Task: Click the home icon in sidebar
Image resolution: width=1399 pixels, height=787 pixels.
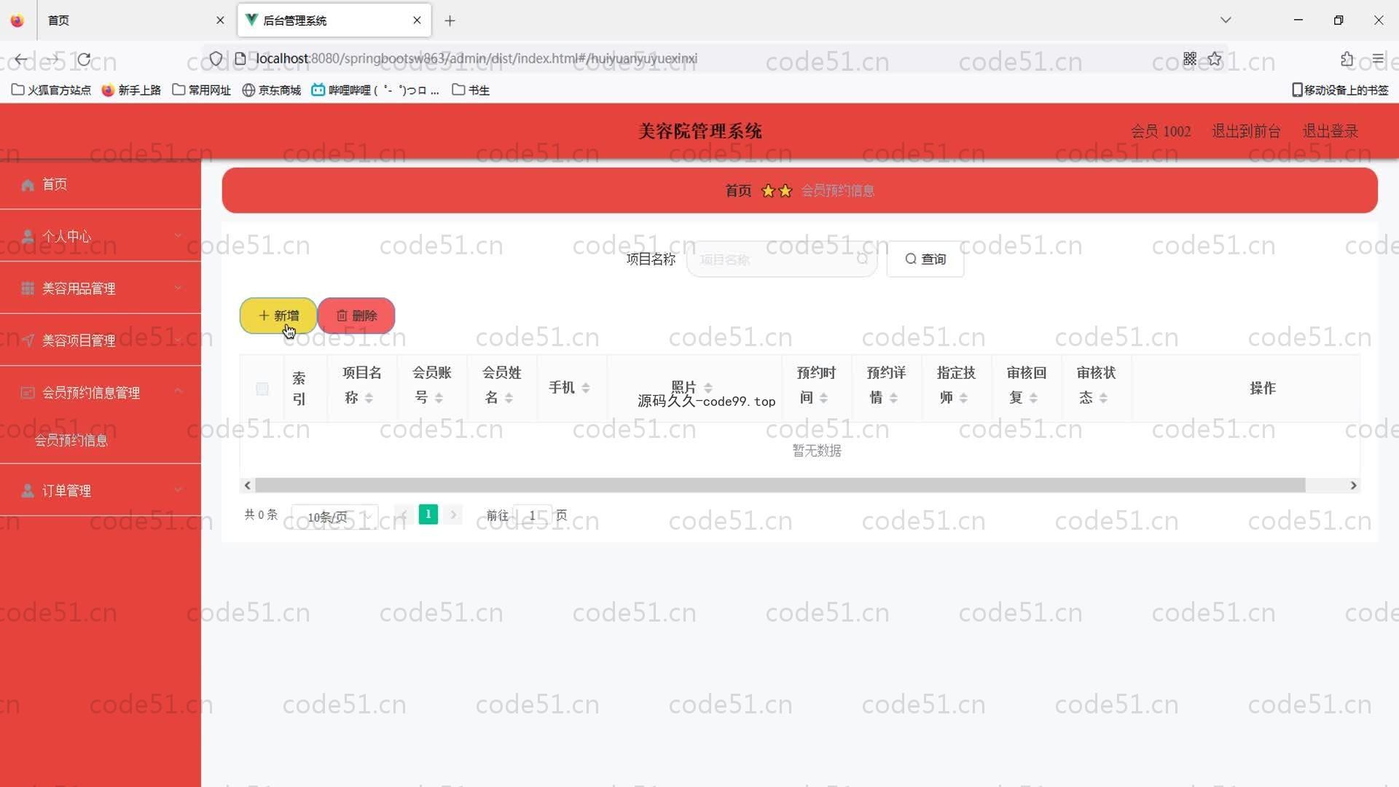Action: point(28,185)
